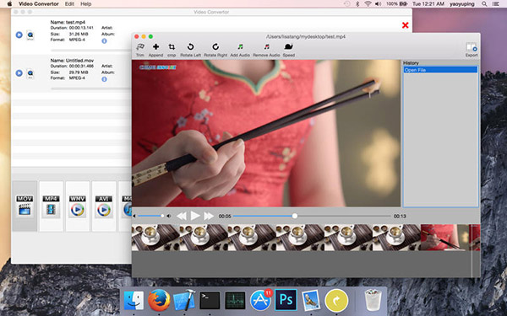
Task: Open the Edit menu
Action: click(x=69, y=4)
